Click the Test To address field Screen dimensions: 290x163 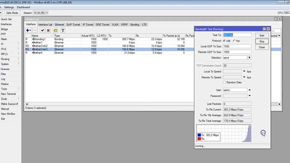click(237, 35)
